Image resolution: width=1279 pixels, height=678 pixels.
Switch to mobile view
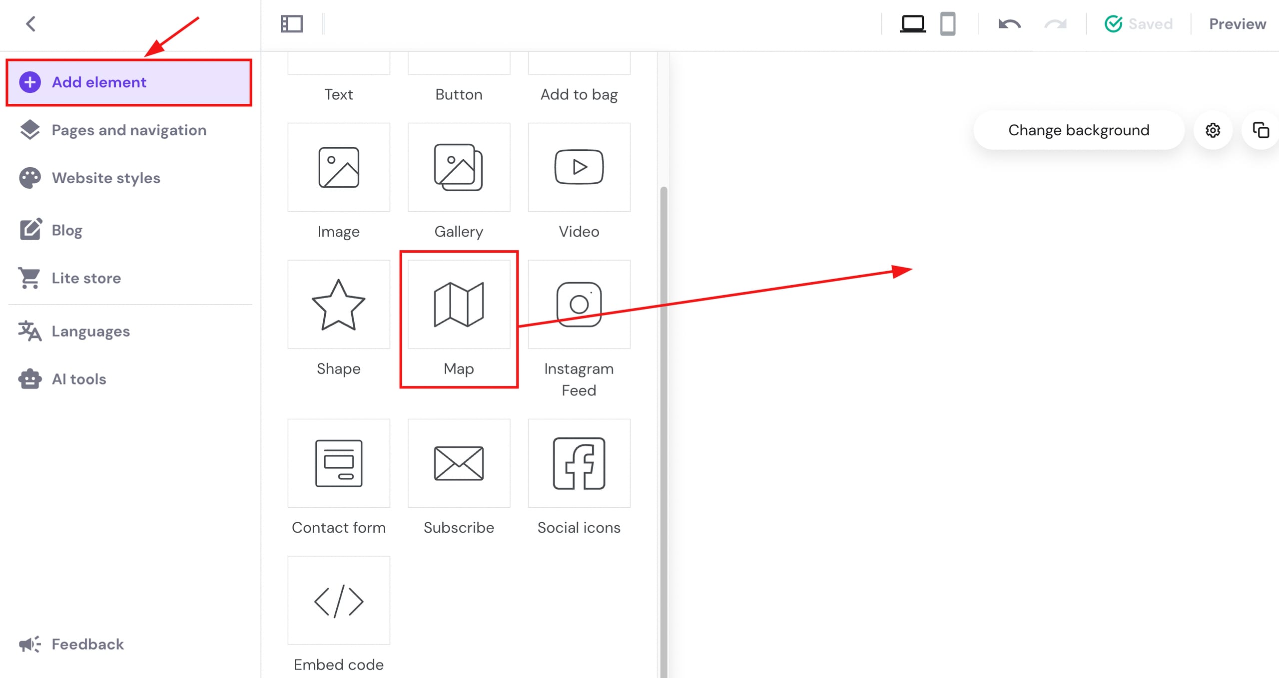click(x=947, y=24)
